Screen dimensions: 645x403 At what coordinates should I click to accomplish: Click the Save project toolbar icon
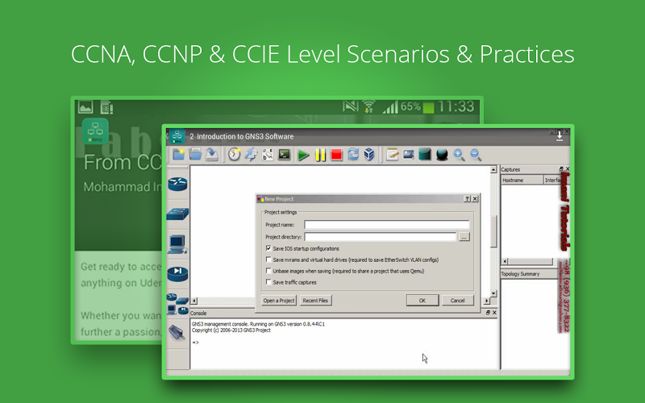[x=212, y=155]
